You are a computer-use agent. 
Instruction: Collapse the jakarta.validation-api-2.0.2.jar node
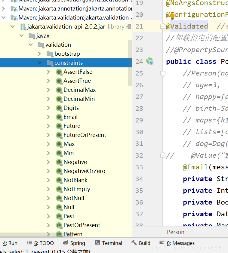coord(12,26)
